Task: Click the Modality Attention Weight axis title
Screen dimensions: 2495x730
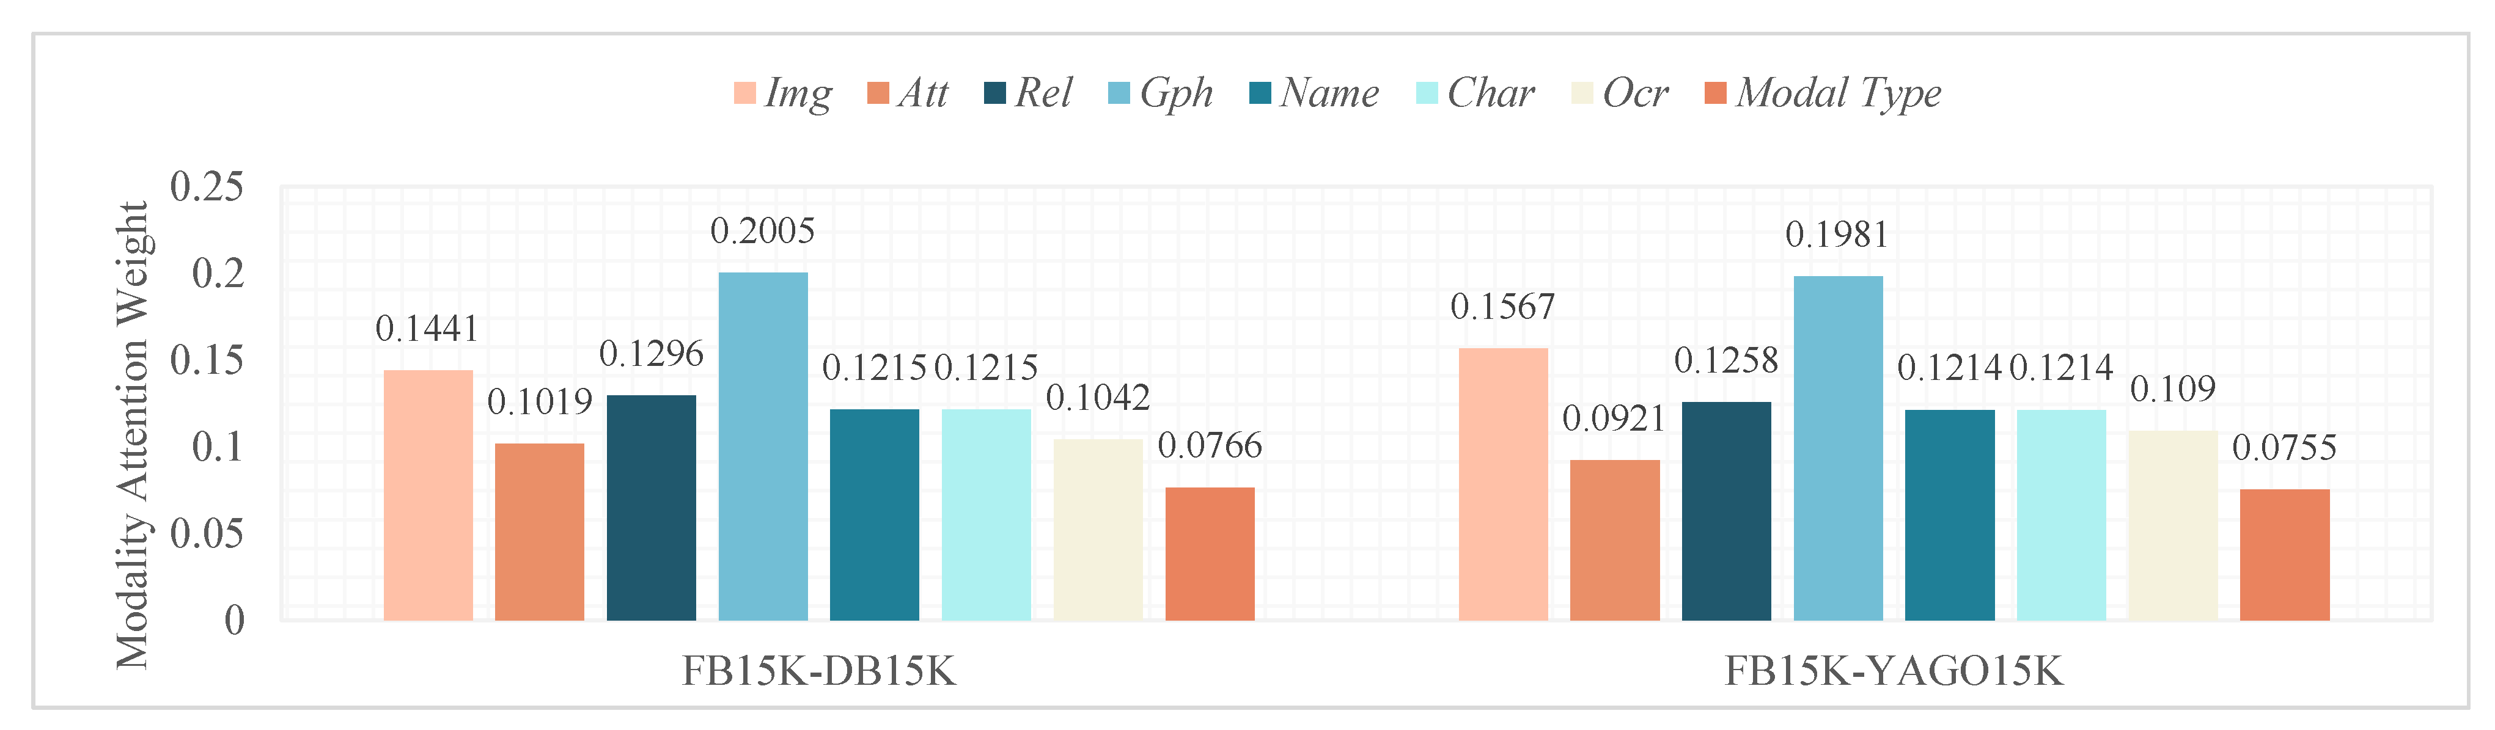Action: coord(133,436)
